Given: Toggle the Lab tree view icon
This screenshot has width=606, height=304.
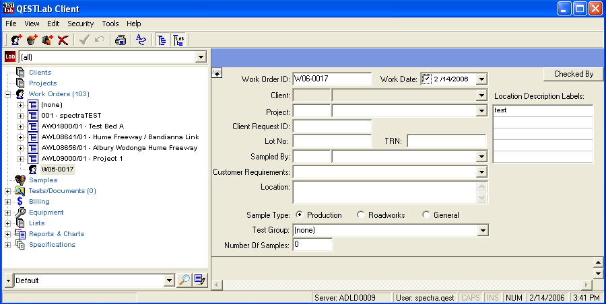Looking at the screenshot, I should click(178, 40).
